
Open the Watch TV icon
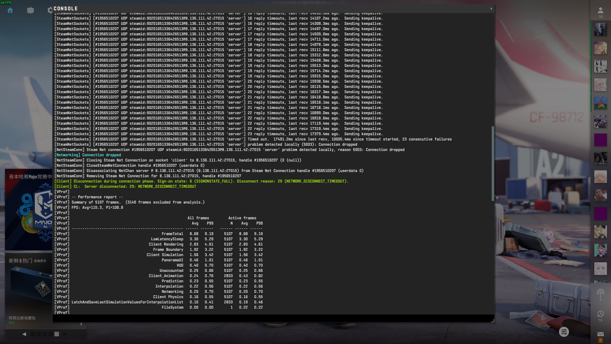pyautogui.click(x=31, y=10)
